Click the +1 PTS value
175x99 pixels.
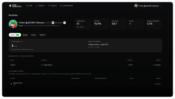click(130, 65)
